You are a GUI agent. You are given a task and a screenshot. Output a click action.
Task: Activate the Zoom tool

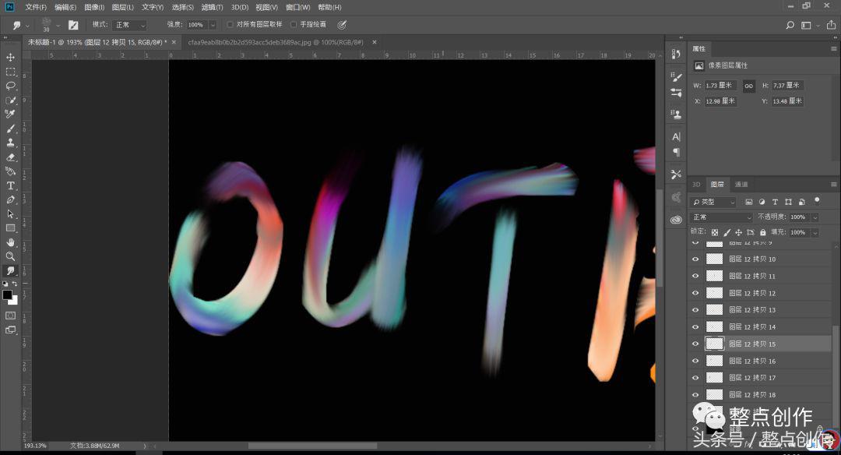coord(11,256)
